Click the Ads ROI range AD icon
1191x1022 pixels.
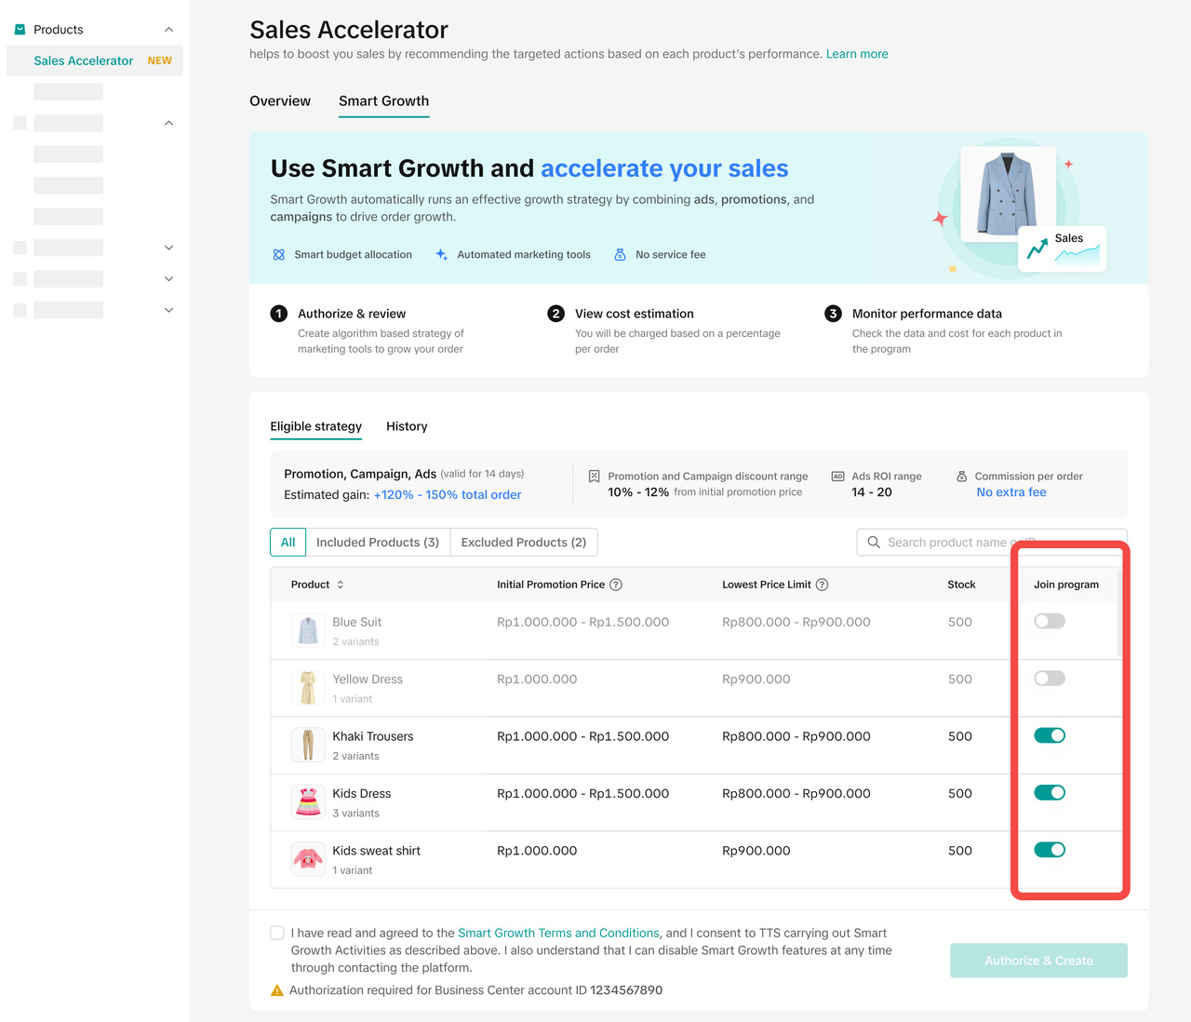click(837, 477)
